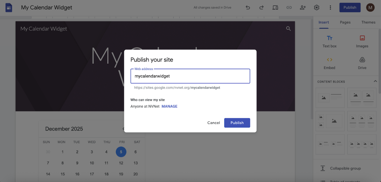Viewport: 381px width, 182px height.
Task: Switch to the Insert tab
Action: pos(324,22)
